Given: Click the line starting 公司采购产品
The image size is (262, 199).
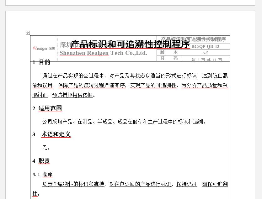Looking at the screenshot, I should point(124,122).
